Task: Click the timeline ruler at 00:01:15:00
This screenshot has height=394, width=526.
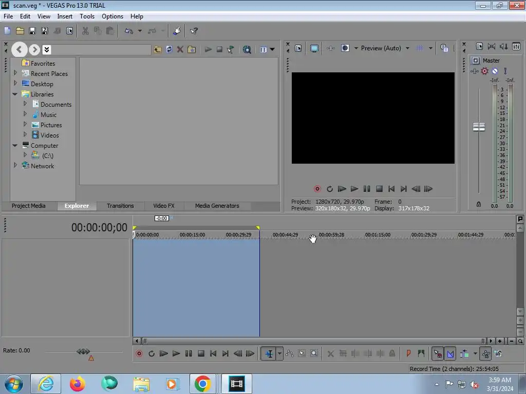Action: (x=378, y=234)
